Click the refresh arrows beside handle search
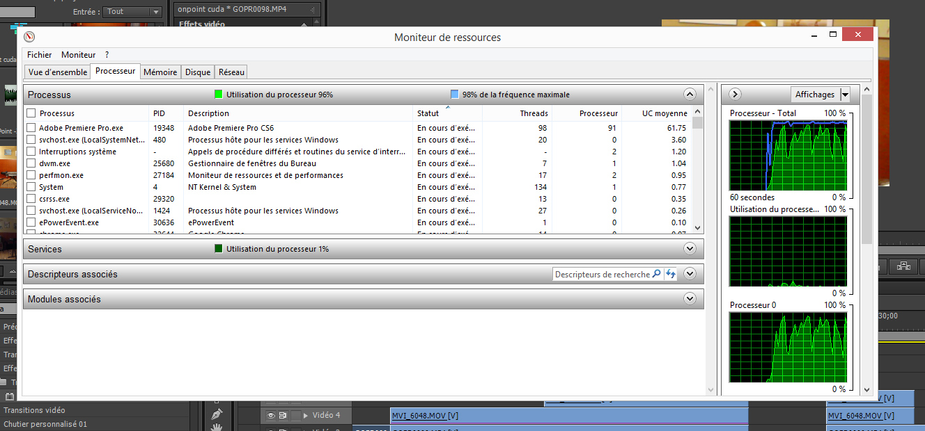This screenshot has height=431, width=925. click(670, 275)
